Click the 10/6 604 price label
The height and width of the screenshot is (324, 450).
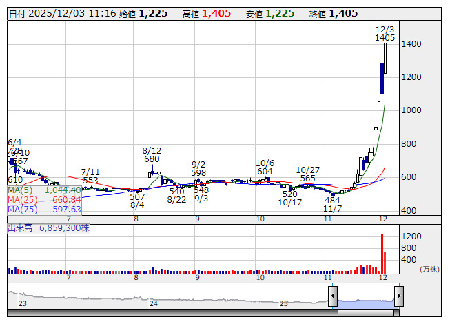coord(265,167)
